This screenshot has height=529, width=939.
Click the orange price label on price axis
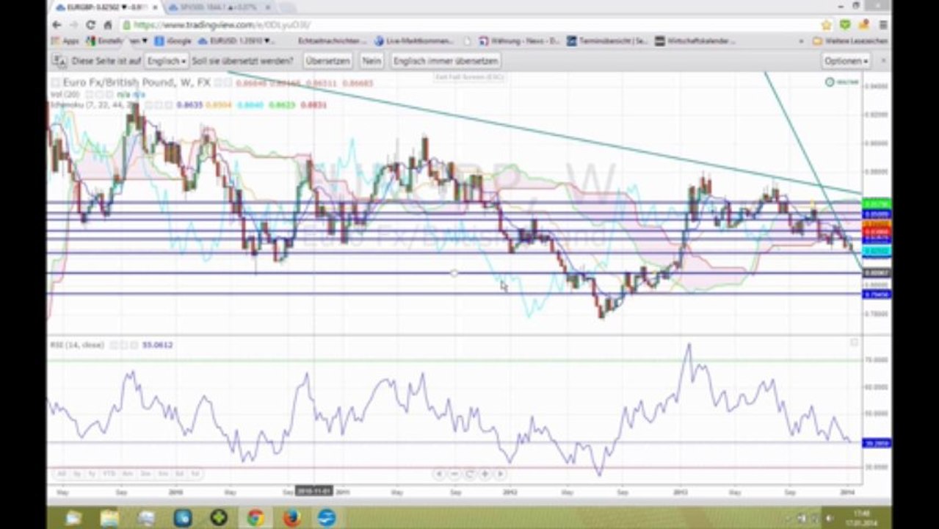point(877,223)
